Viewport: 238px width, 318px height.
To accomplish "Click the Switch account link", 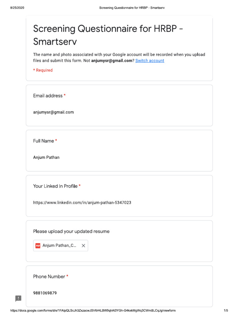I will [x=150, y=61].
